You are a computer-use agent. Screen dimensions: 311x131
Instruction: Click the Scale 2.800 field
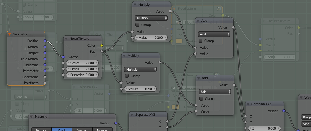82,63
